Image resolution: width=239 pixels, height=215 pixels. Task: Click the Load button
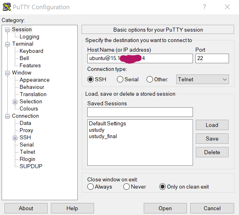(212, 125)
